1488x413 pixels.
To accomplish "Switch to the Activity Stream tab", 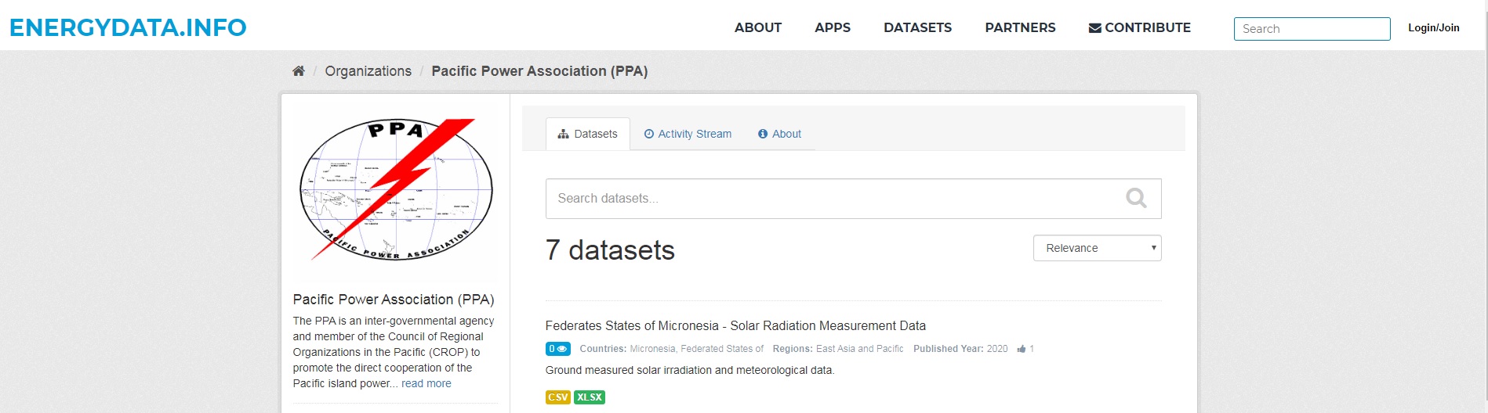I will coord(688,134).
